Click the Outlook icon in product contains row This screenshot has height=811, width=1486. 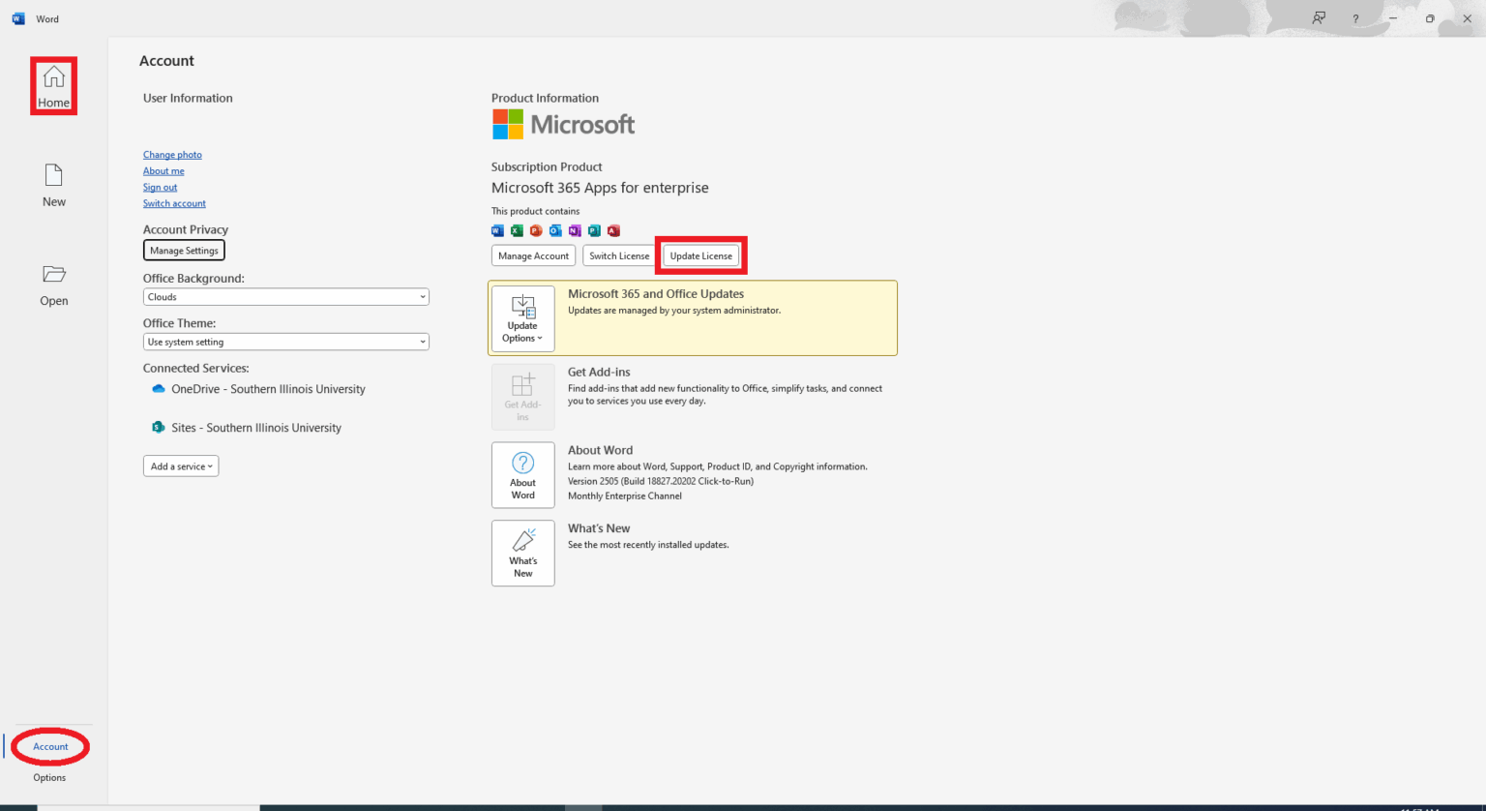[555, 230]
